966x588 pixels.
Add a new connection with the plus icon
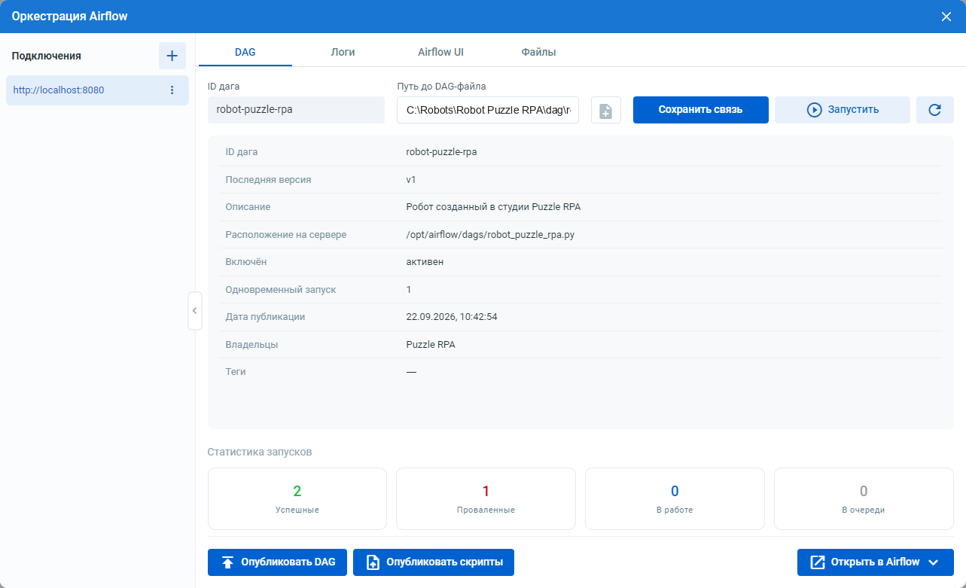(x=172, y=56)
